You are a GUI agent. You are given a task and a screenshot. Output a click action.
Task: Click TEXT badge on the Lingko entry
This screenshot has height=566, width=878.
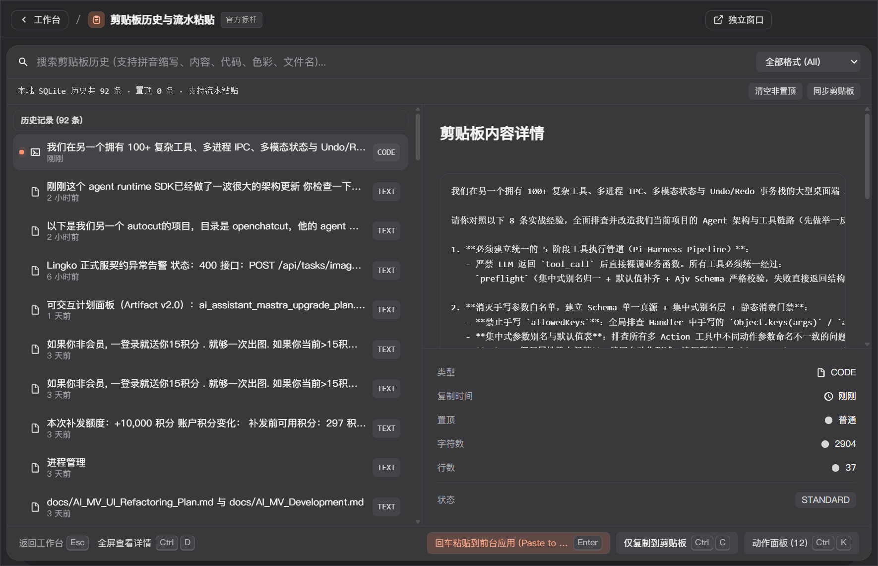tap(386, 271)
